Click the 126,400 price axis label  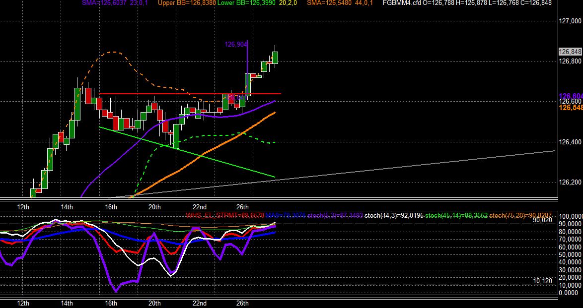[x=570, y=142]
